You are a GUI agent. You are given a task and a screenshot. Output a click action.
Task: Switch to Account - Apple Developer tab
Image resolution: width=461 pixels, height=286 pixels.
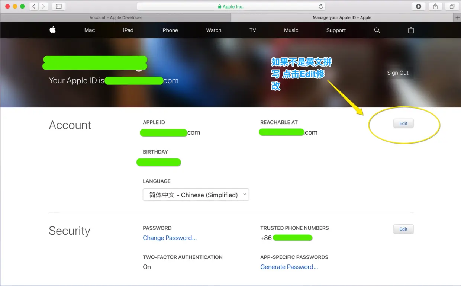point(116,17)
